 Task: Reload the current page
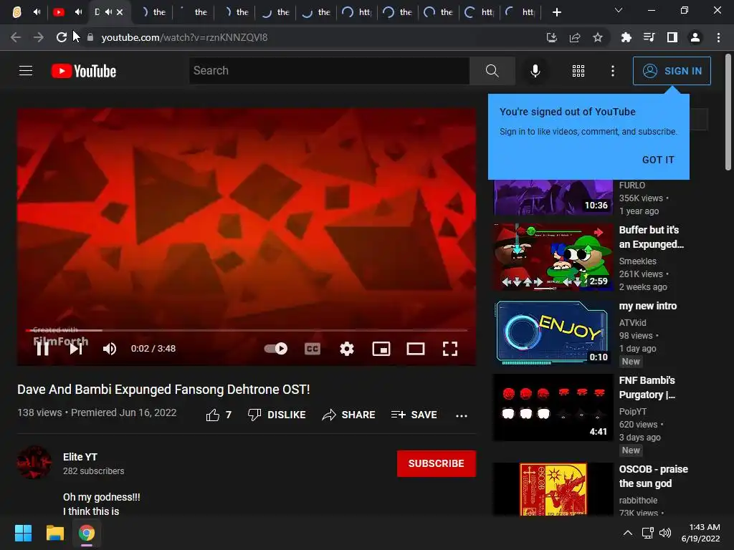62,37
